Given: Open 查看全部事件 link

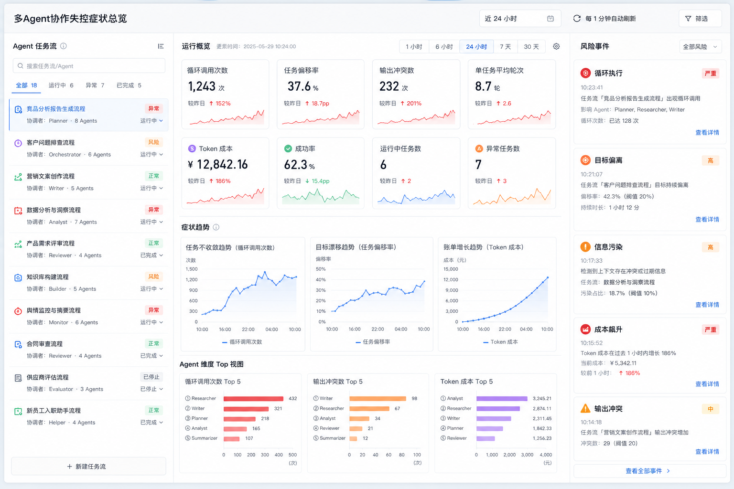Looking at the screenshot, I should (648, 471).
